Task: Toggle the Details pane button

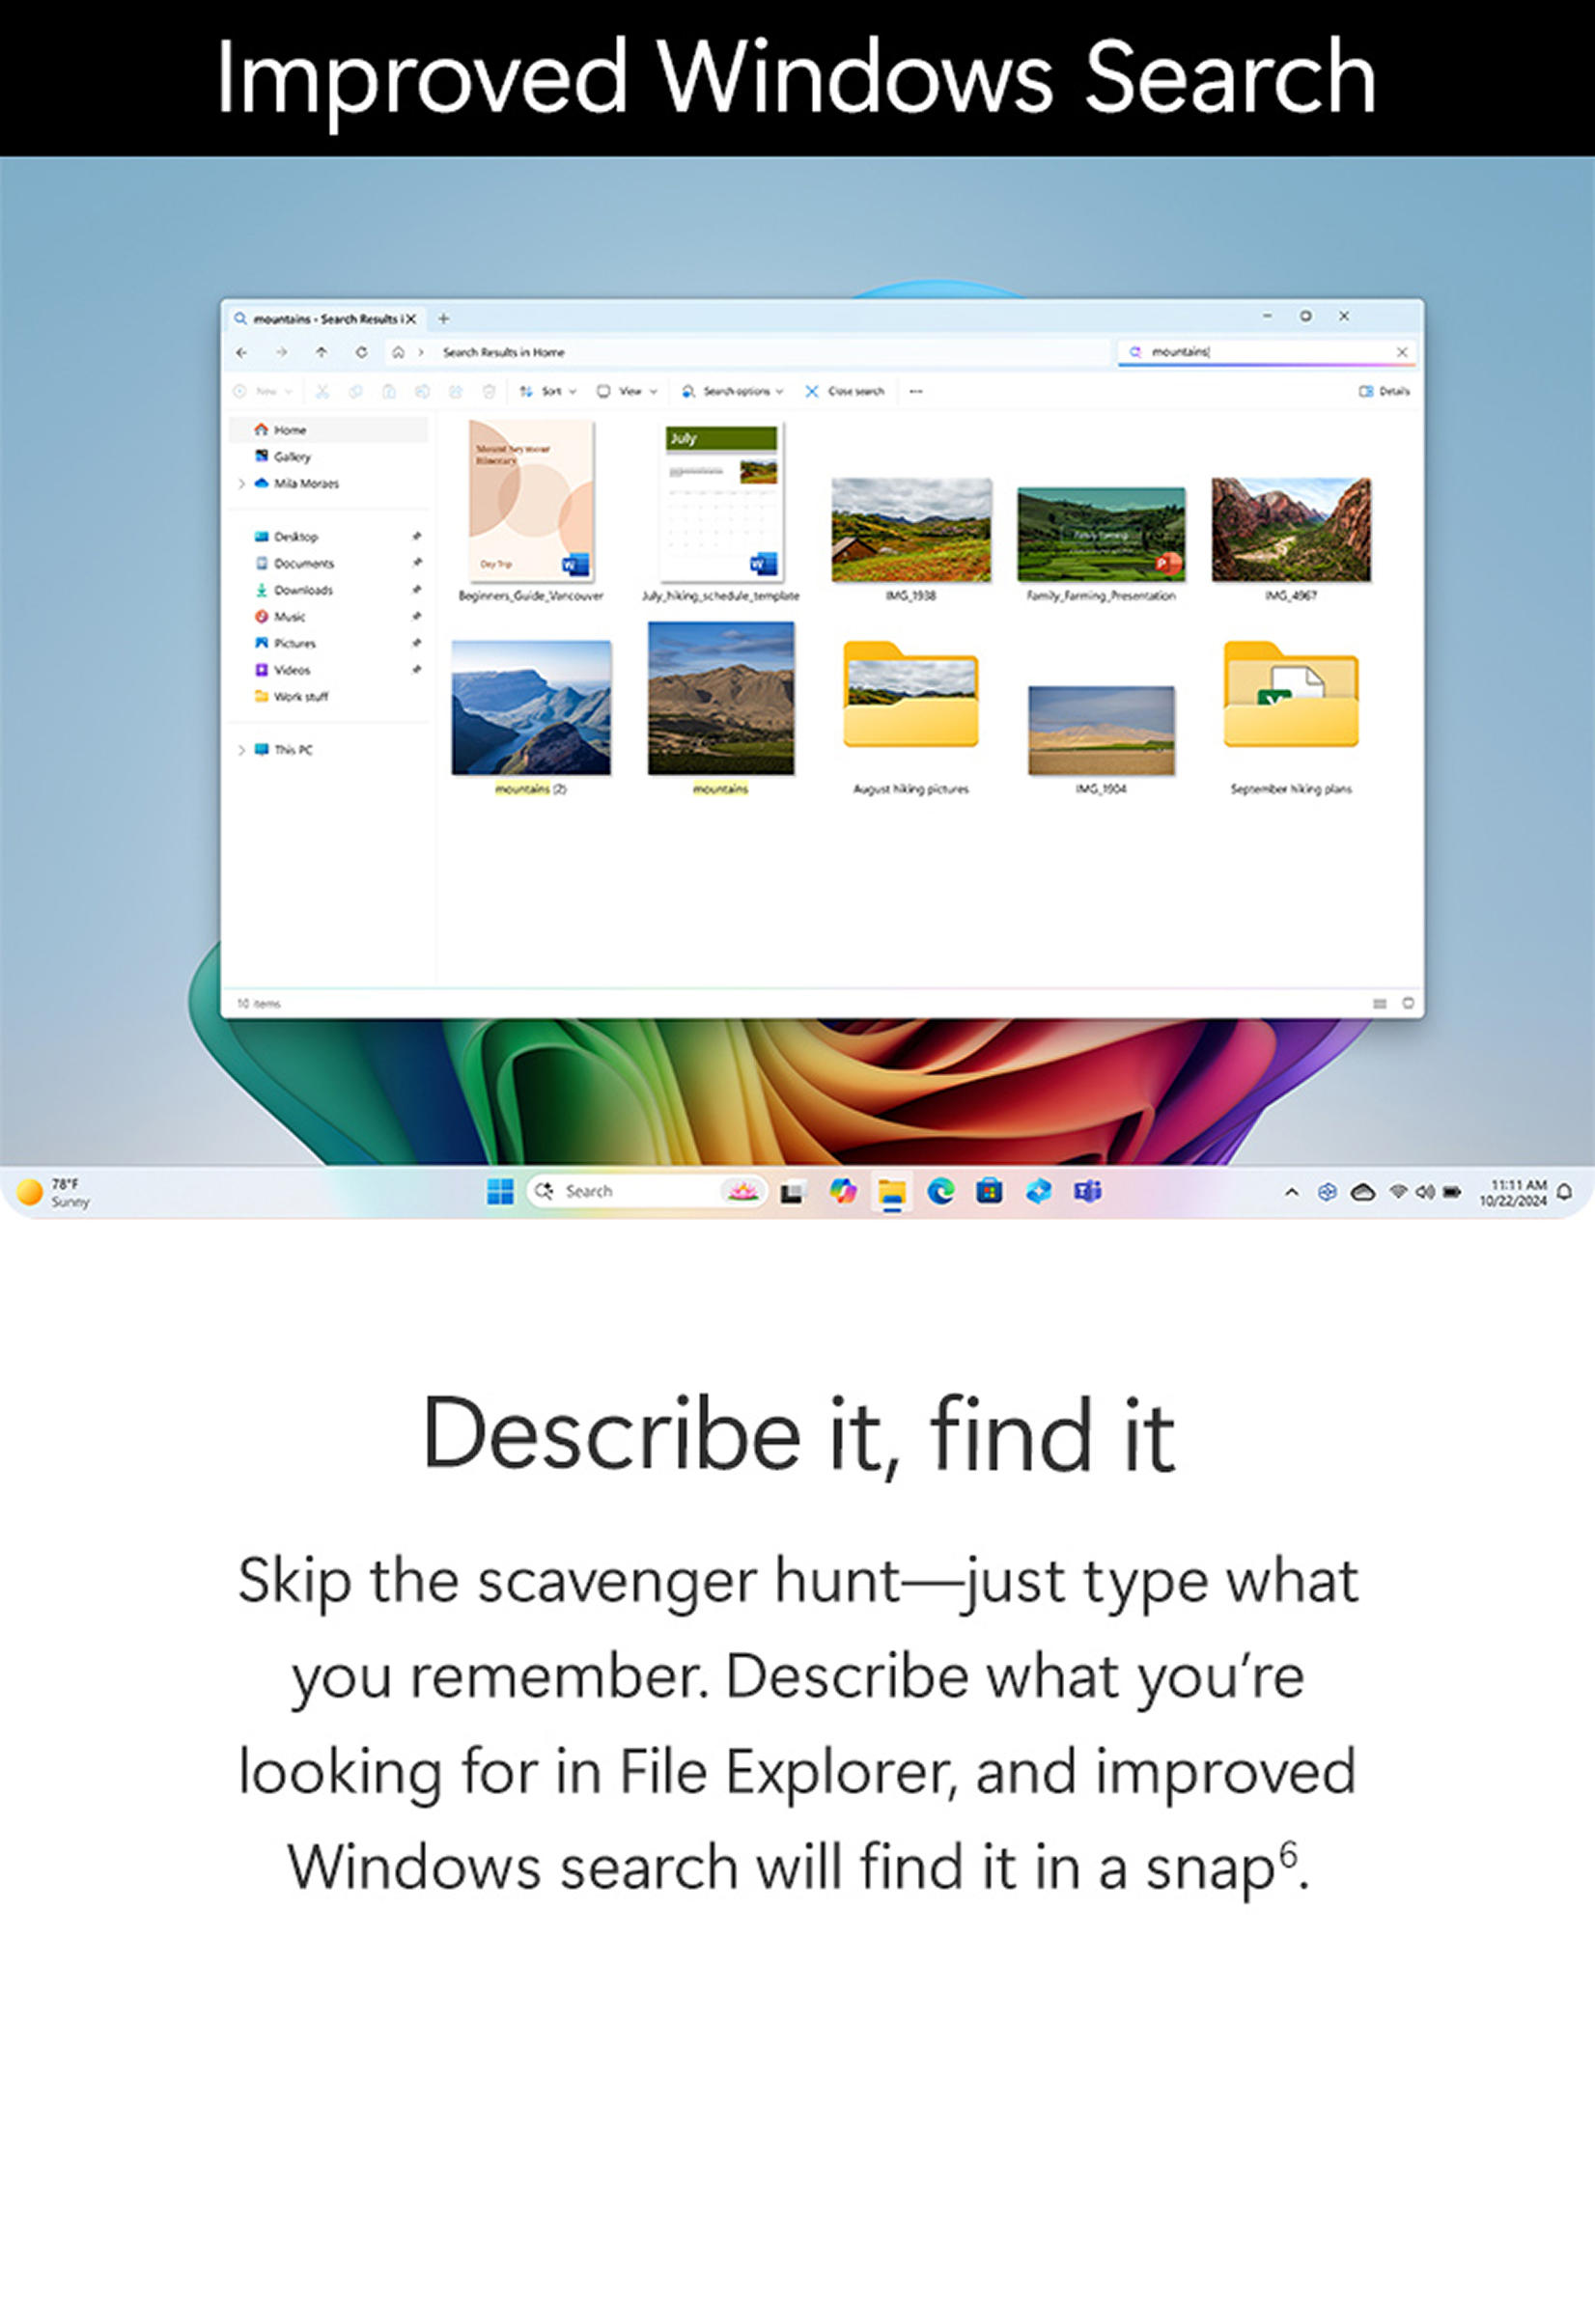Action: (1384, 391)
